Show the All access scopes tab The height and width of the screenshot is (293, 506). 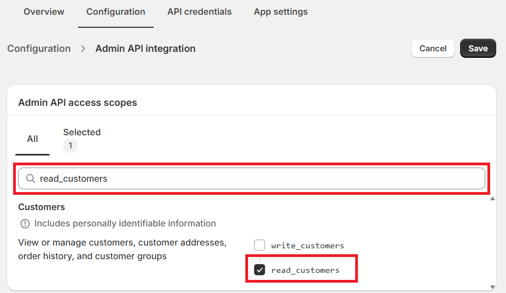click(x=33, y=139)
